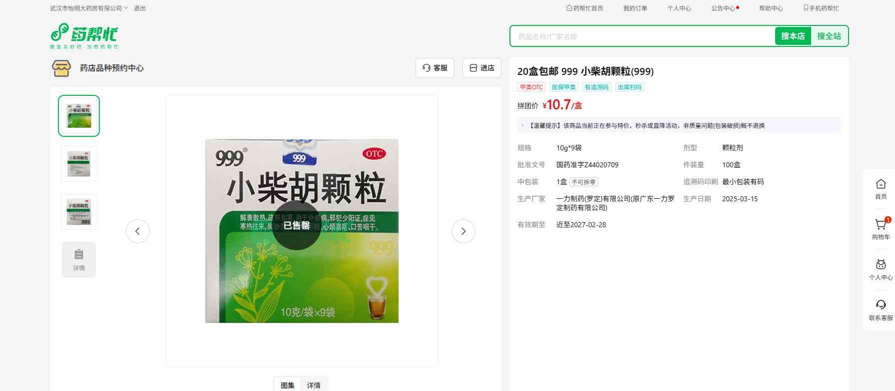Click the 首页 home icon in sidebar
The height and width of the screenshot is (391, 895).
881,185
